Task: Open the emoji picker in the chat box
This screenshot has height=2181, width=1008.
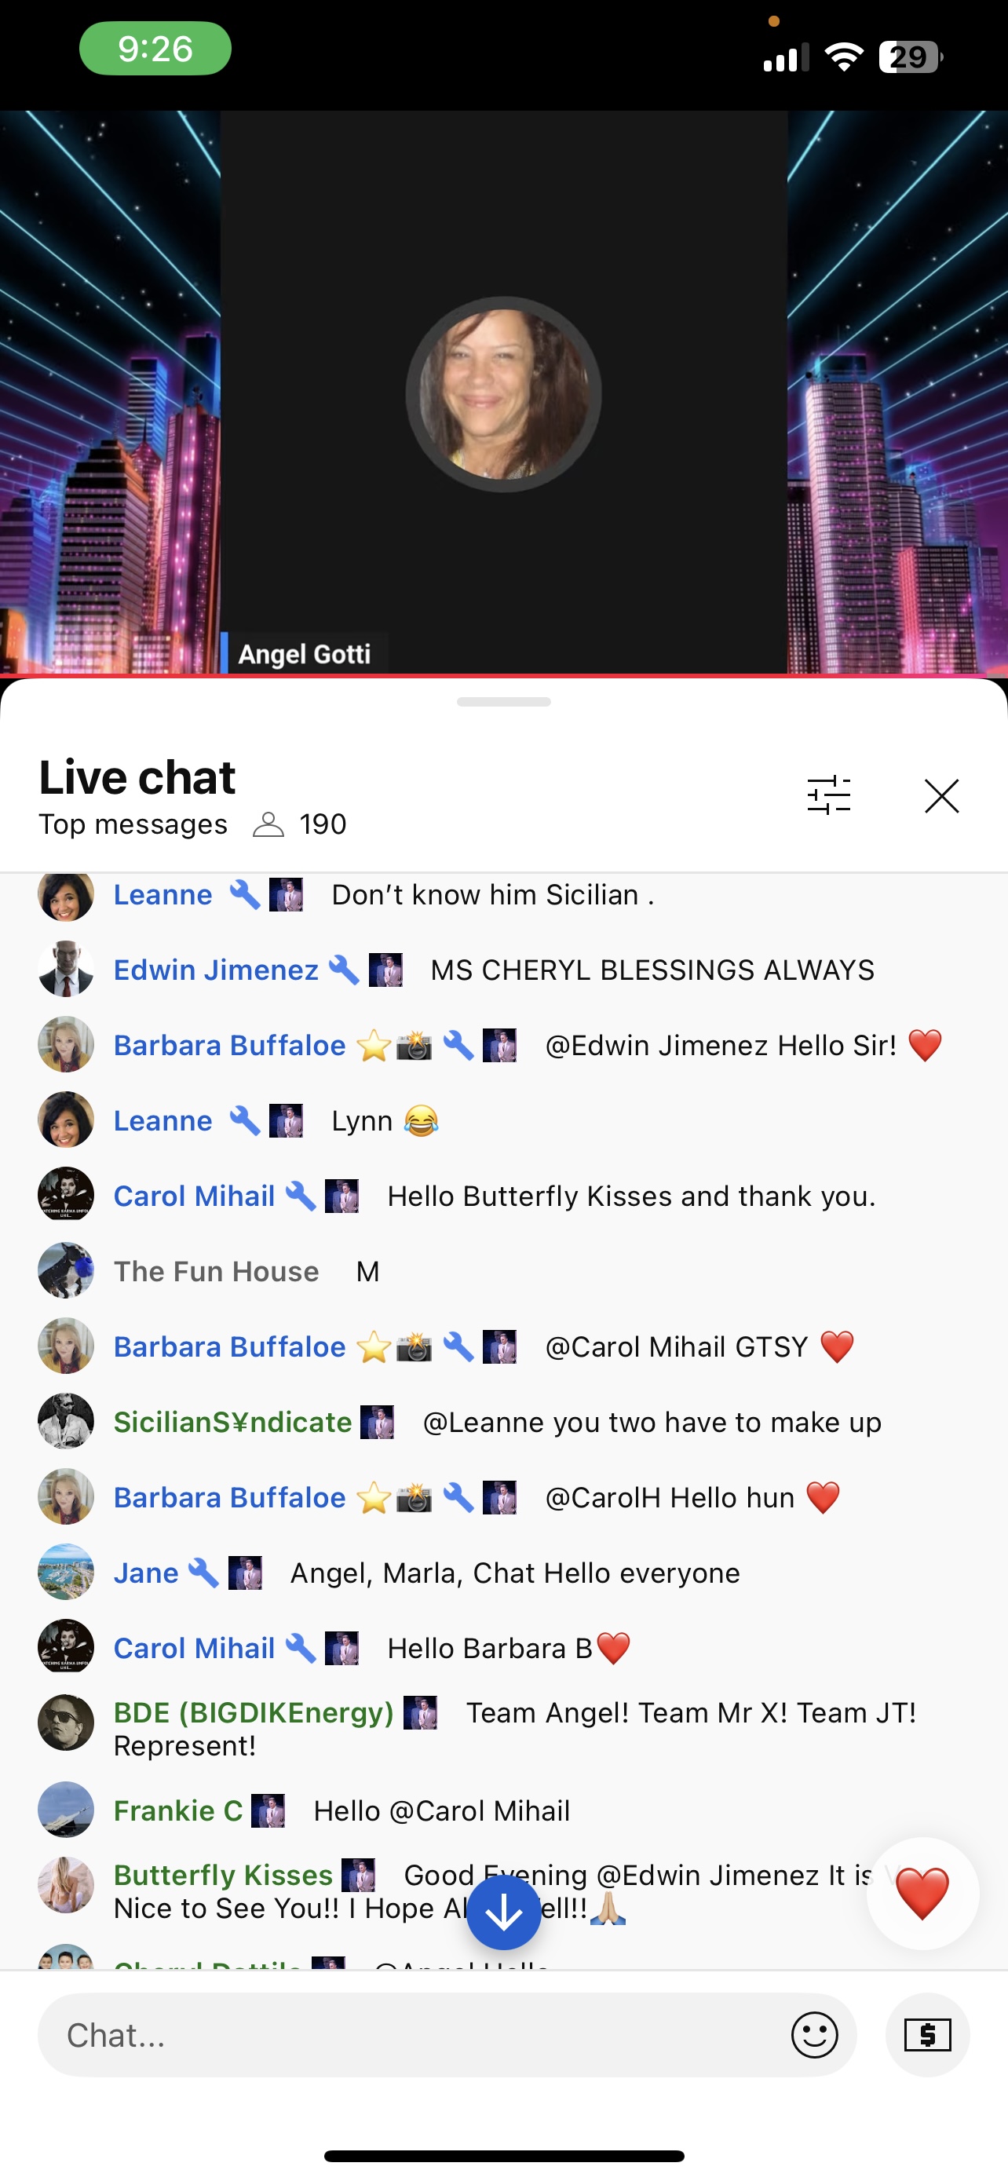Action: pos(814,2034)
